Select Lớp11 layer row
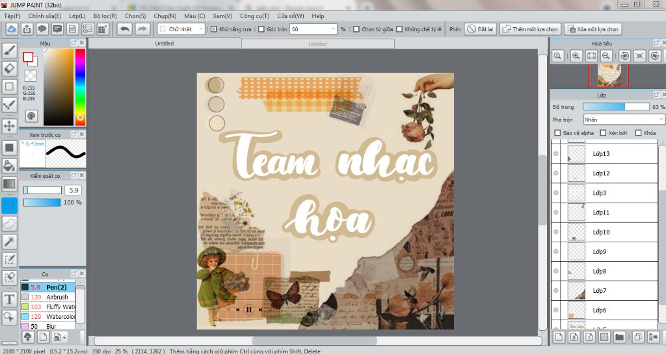666x354 pixels. click(x=604, y=212)
